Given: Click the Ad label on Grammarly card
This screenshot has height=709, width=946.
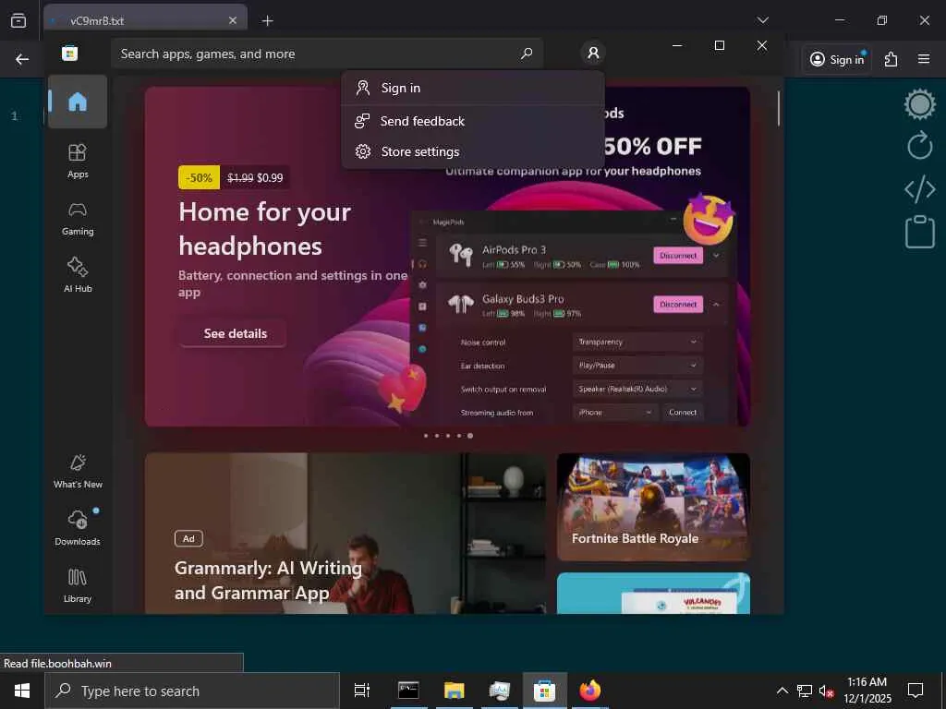Looking at the screenshot, I should pyautogui.click(x=188, y=538).
